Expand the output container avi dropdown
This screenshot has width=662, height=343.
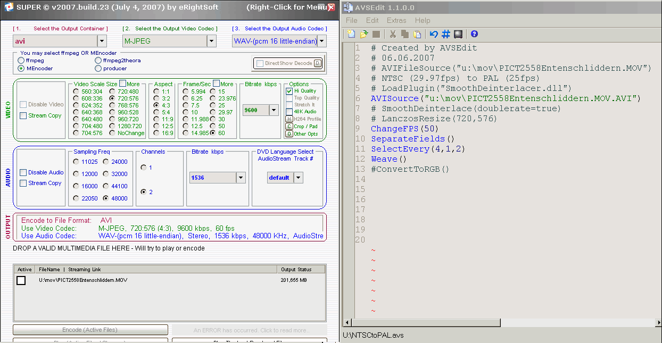pyautogui.click(x=102, y=41)
